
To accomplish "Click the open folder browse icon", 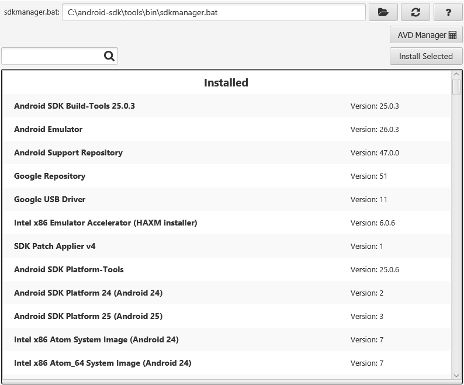I will point(383,12).
